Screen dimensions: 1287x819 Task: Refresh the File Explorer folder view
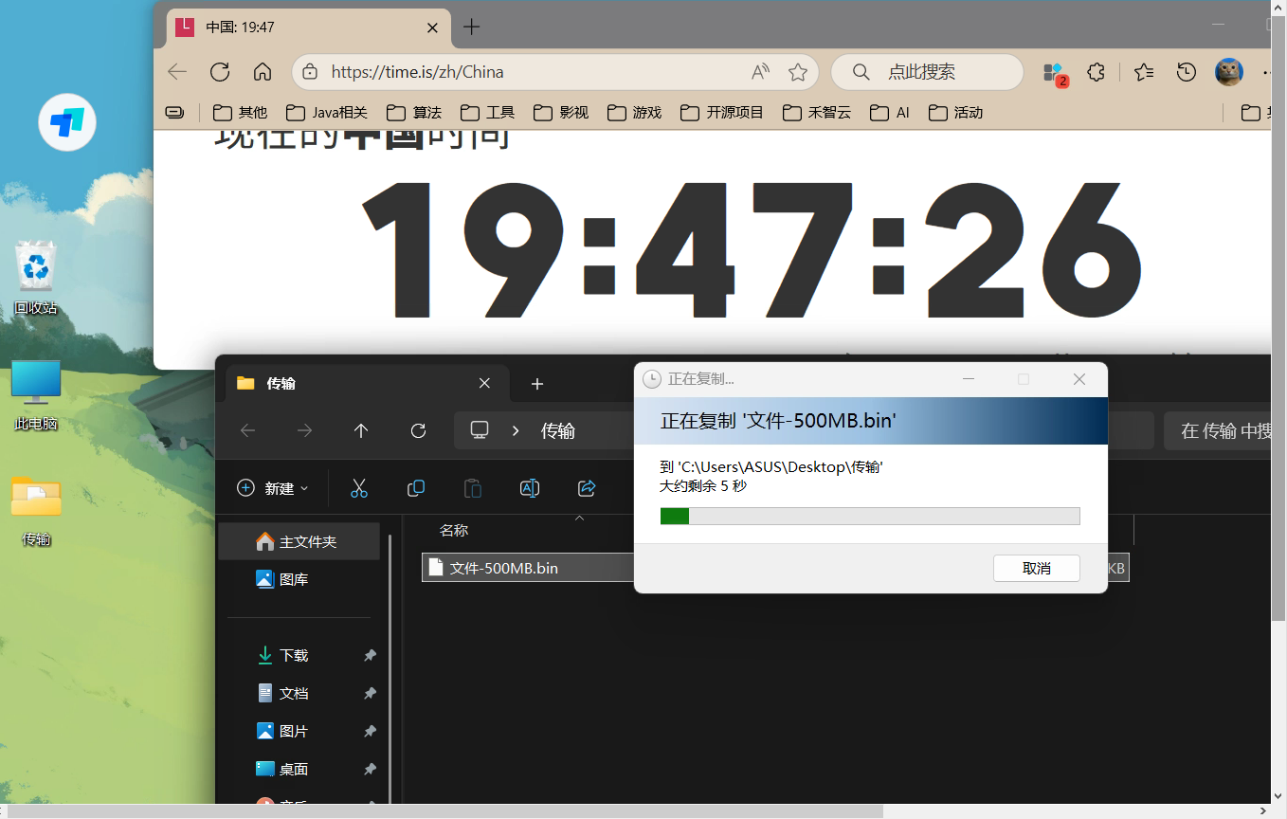click(x=418, y=430)
